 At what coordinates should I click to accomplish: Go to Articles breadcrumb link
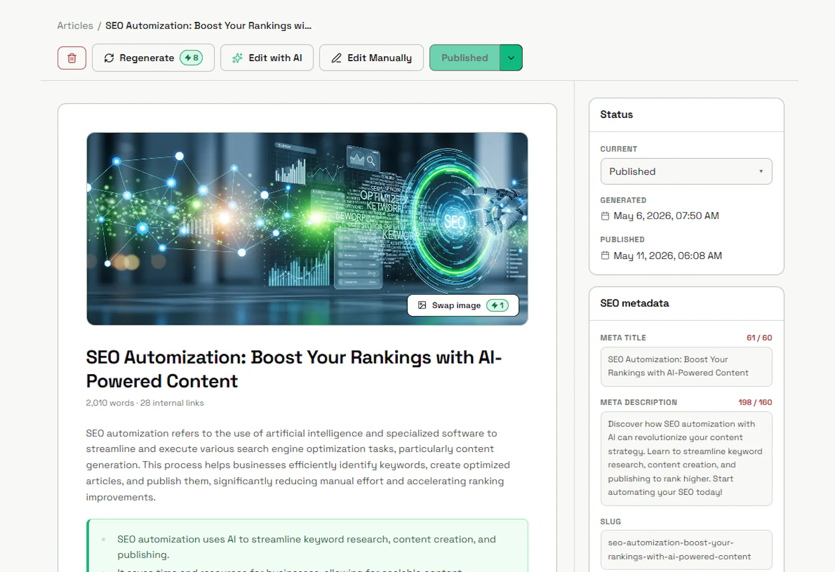[x=75, y=26]
